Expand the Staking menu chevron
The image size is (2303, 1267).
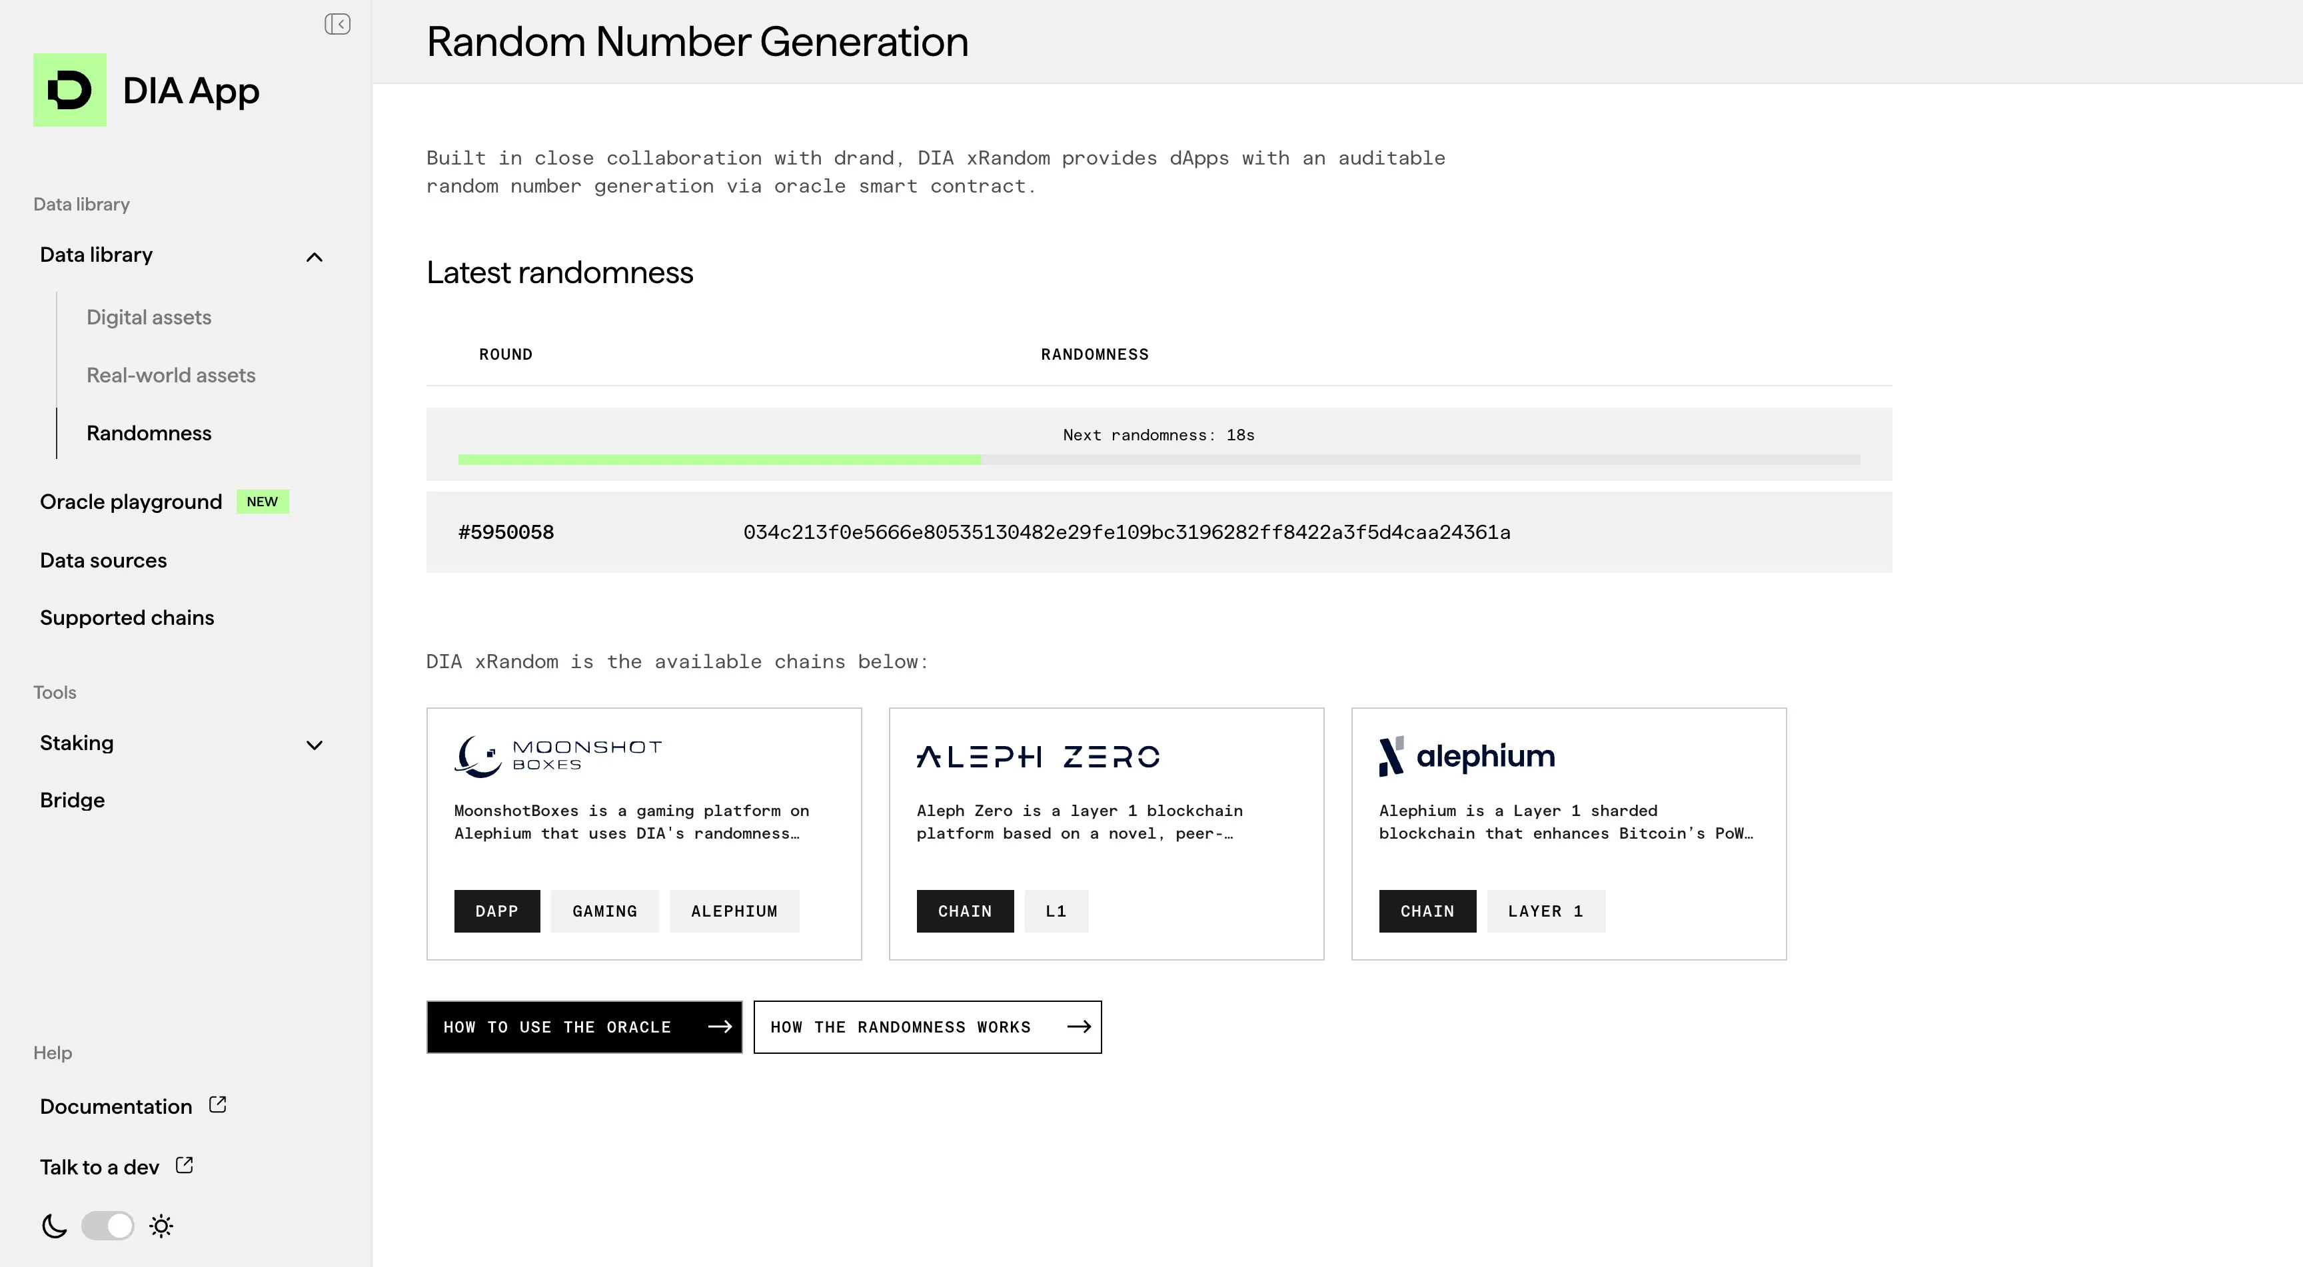pos(314,745)
